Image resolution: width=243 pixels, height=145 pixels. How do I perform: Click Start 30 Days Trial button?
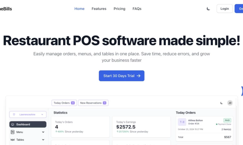(122, 76)
